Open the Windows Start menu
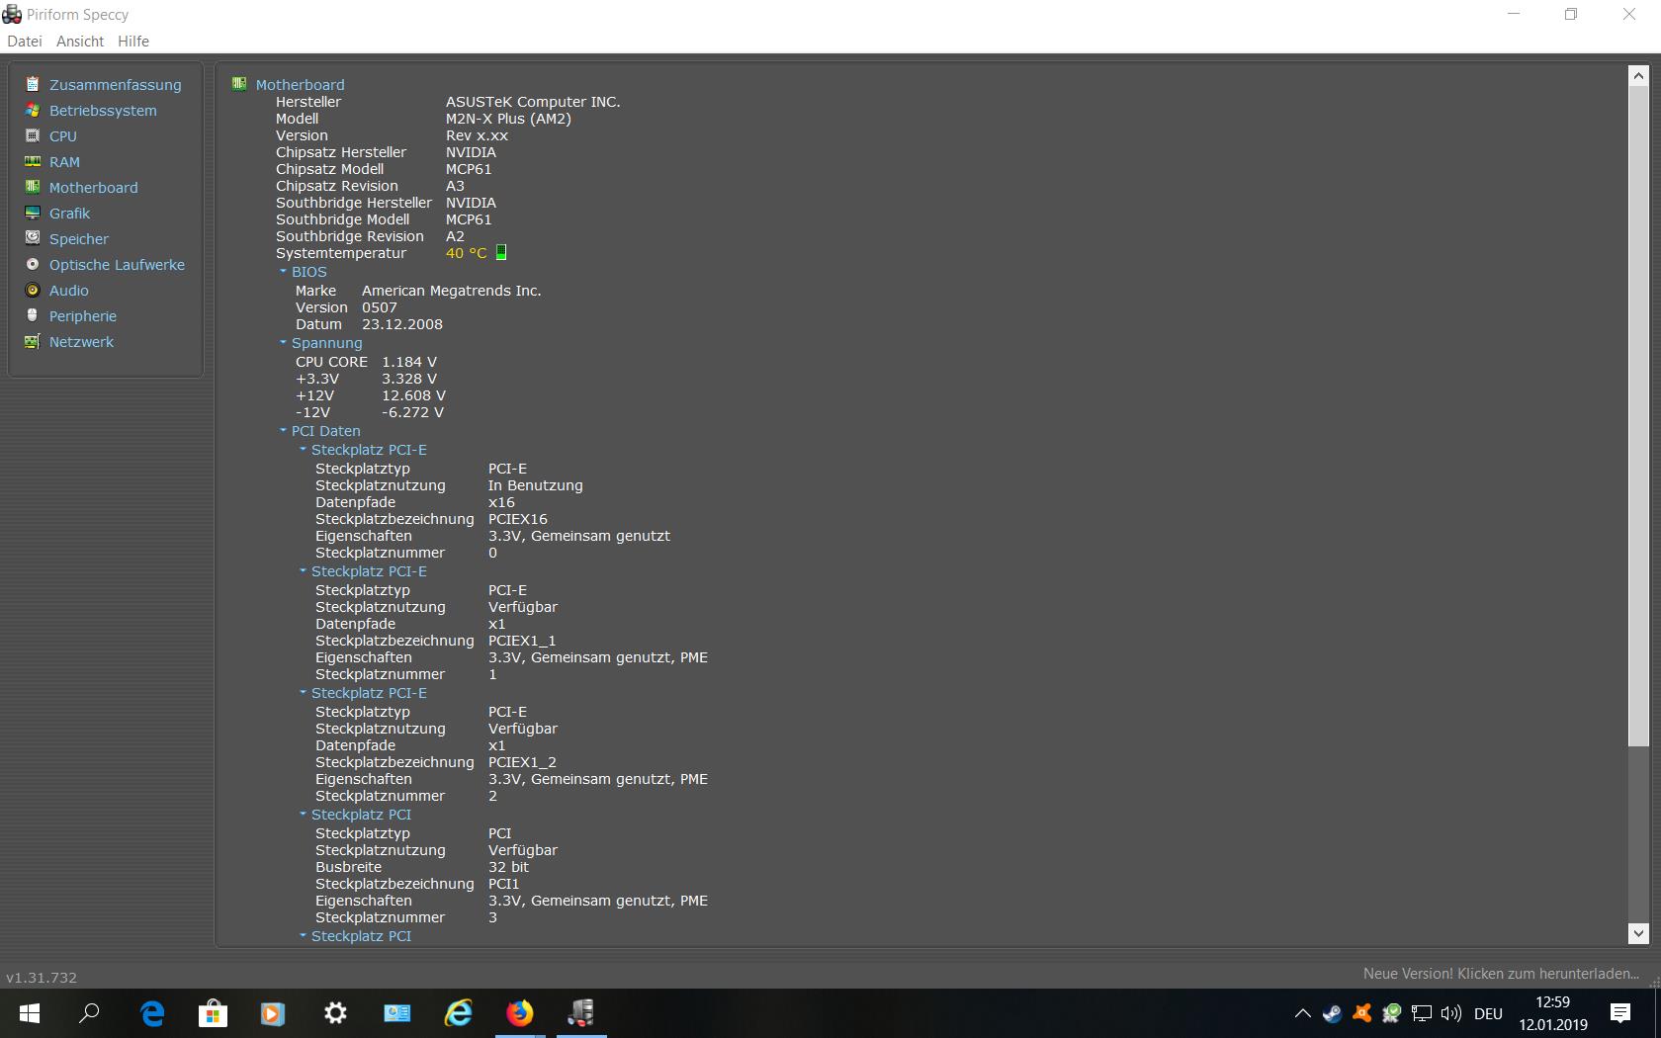 click(29, 1013)
